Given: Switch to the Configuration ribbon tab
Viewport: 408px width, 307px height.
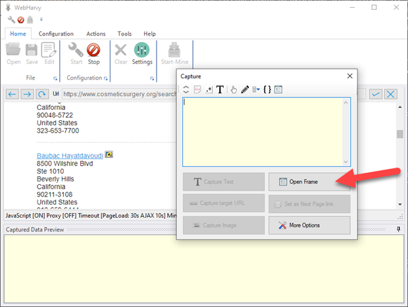Looking at the screenshot, I should 56,34.
